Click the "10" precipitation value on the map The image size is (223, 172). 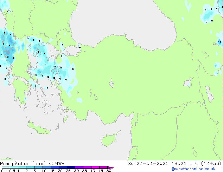click(220, 42)
